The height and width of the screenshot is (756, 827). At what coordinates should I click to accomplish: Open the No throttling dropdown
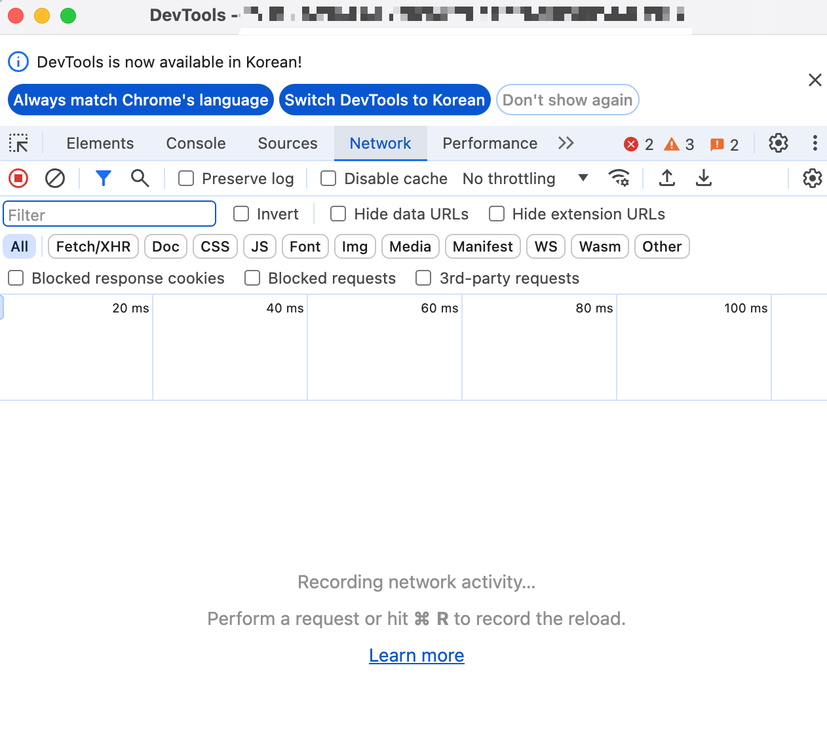pos(526,178)
